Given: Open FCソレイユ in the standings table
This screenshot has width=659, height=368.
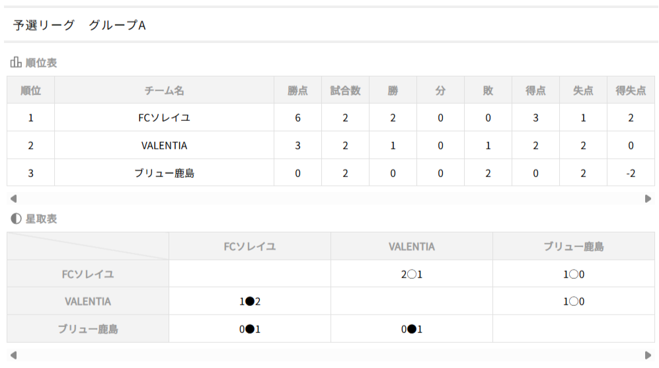Looking at the screenshot, I should 164,118.
